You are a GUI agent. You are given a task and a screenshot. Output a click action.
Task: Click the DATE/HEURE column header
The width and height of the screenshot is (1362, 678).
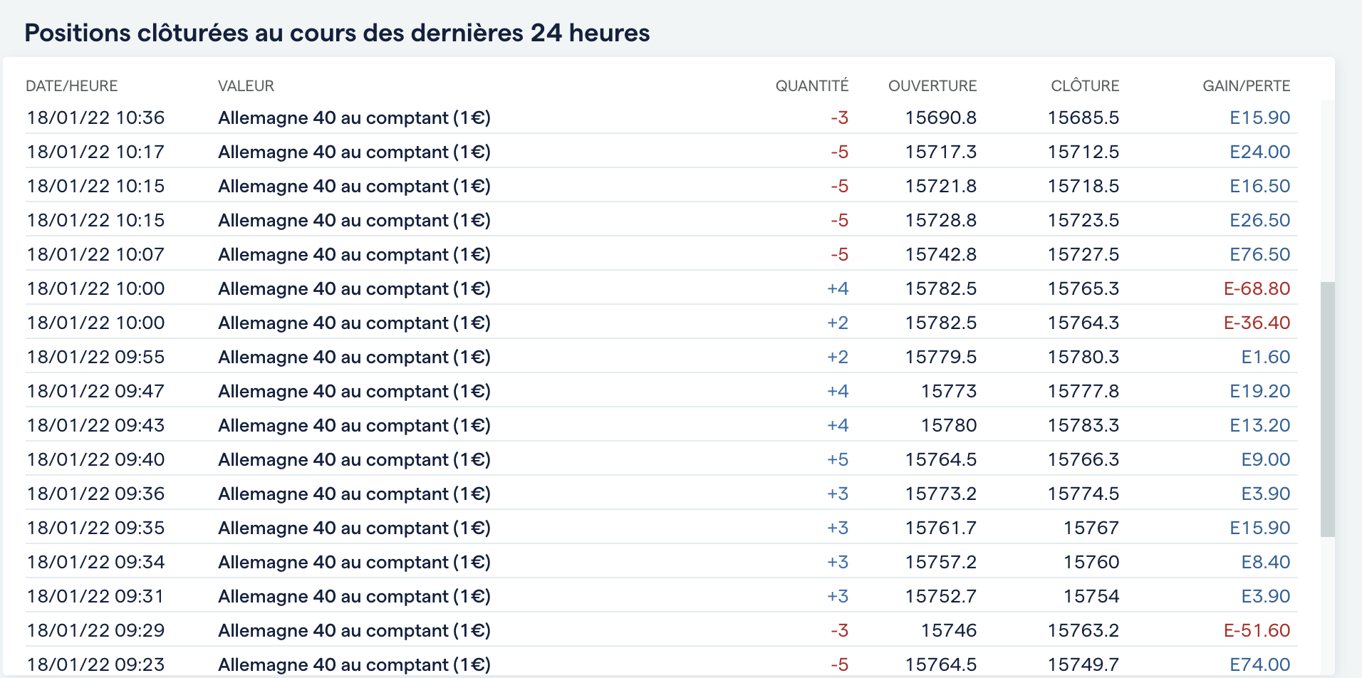(71, 85)
